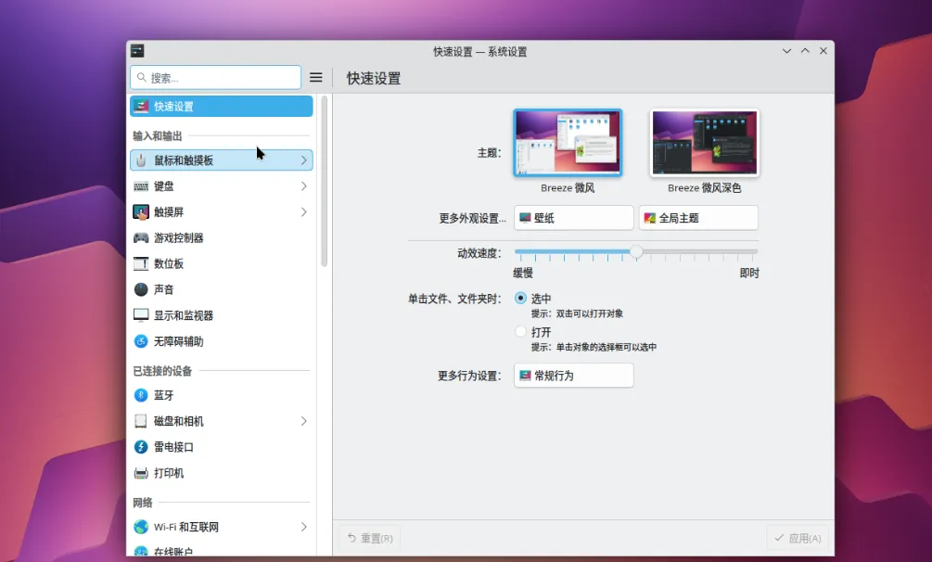932x562 pixels.
Task: Select the 选中 radio button
Action: coord(520,299)
